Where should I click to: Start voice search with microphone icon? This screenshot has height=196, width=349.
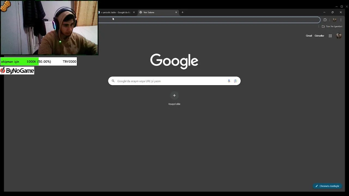coord(229,81)
